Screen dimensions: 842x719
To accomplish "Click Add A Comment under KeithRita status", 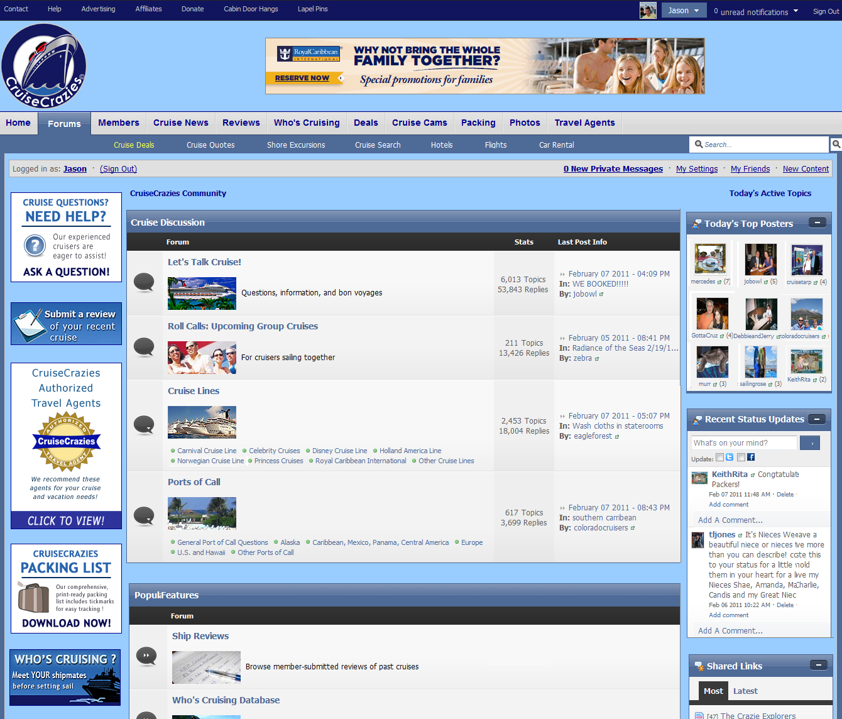I will (730, 520).
